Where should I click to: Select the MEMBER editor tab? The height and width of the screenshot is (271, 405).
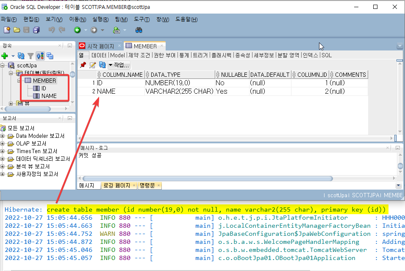coord(145,46)
